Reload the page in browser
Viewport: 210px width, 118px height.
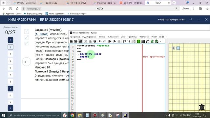(17, 9)
